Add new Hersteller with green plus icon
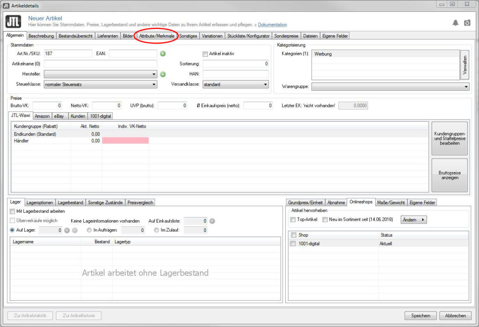The image size is (479, 327). point(163,74)
